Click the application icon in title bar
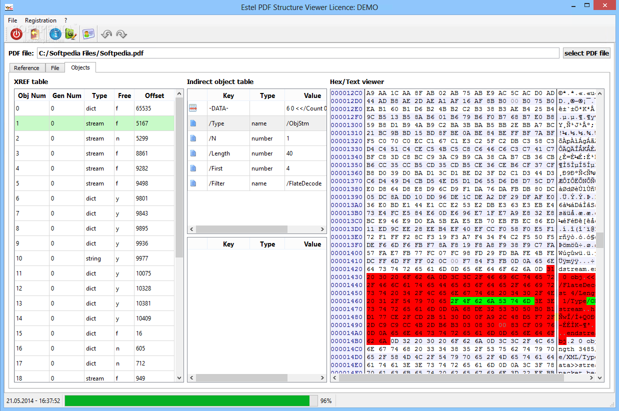This screenshot has width=619, height=411. point(8,7)
